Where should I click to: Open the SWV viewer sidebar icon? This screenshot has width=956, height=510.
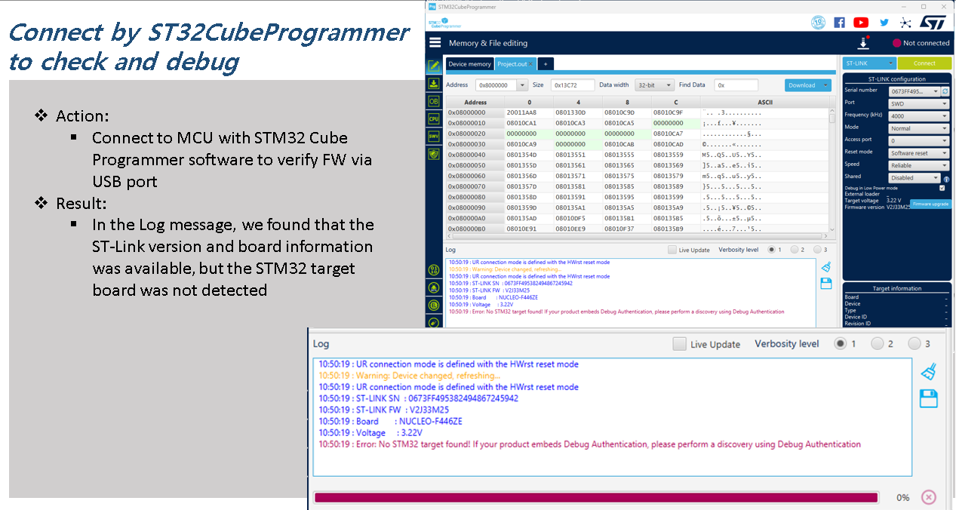434,137
